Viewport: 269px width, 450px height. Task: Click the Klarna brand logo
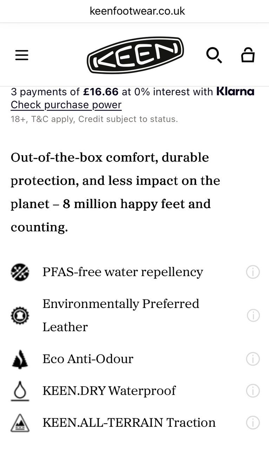click(235, 91)
